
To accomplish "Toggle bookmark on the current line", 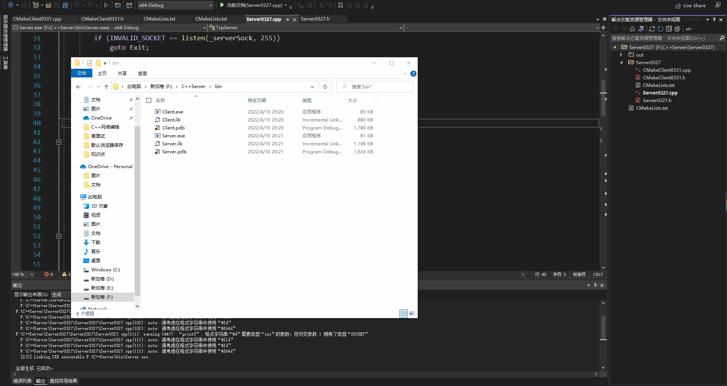I will [x=340, y=5].
